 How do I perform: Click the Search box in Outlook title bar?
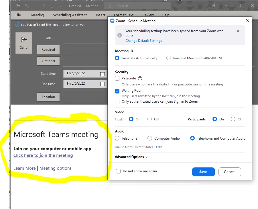pos(137,6)
